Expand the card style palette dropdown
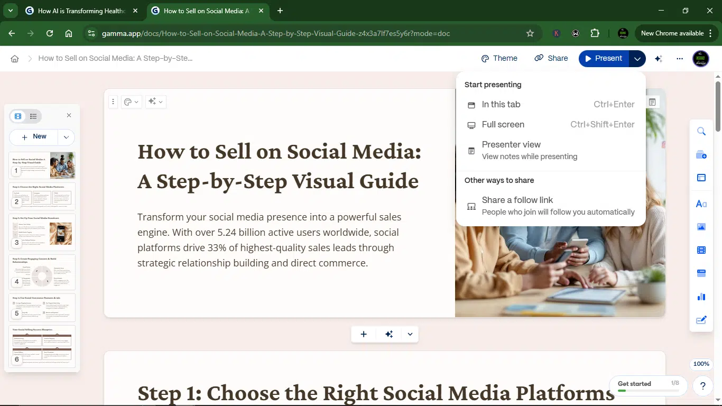722x406 pixels. point(131,101)
